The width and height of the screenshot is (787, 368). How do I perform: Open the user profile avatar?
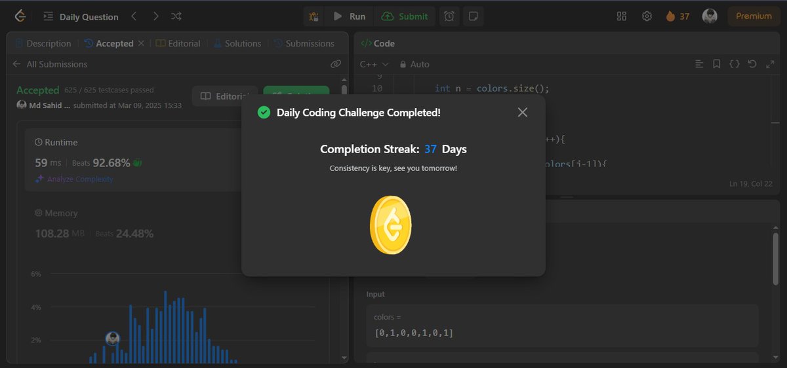click(710, 16)
